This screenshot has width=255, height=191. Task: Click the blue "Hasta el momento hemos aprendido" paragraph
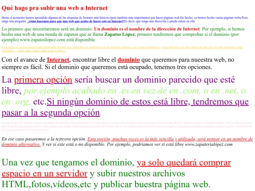click(125, 19)
